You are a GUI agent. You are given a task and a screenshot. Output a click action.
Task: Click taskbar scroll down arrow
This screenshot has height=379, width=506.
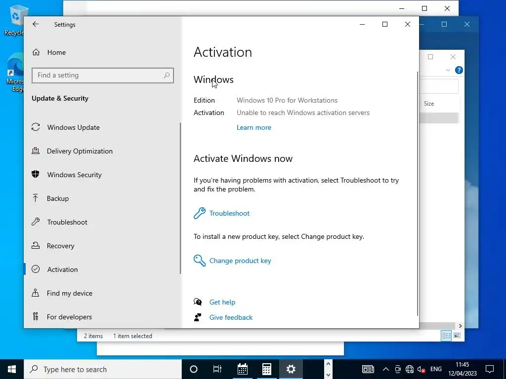(x=328, y=375)
